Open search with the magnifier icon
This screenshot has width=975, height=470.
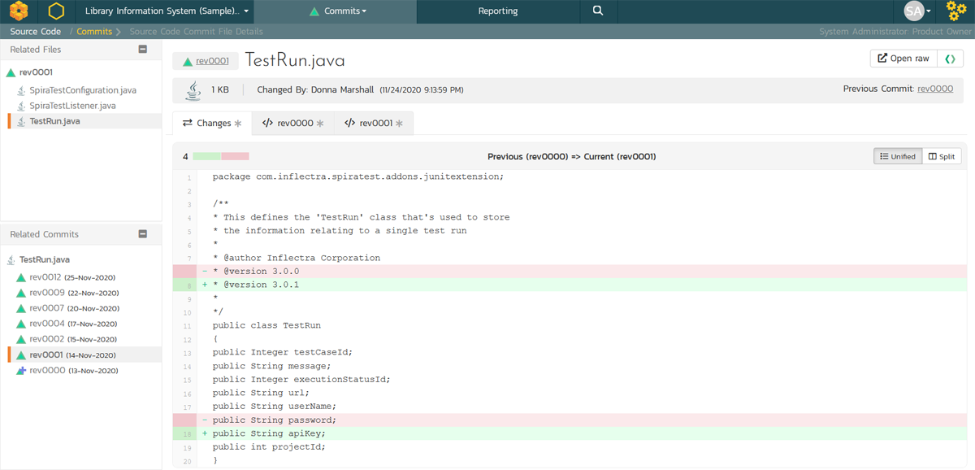pos(598,11)
